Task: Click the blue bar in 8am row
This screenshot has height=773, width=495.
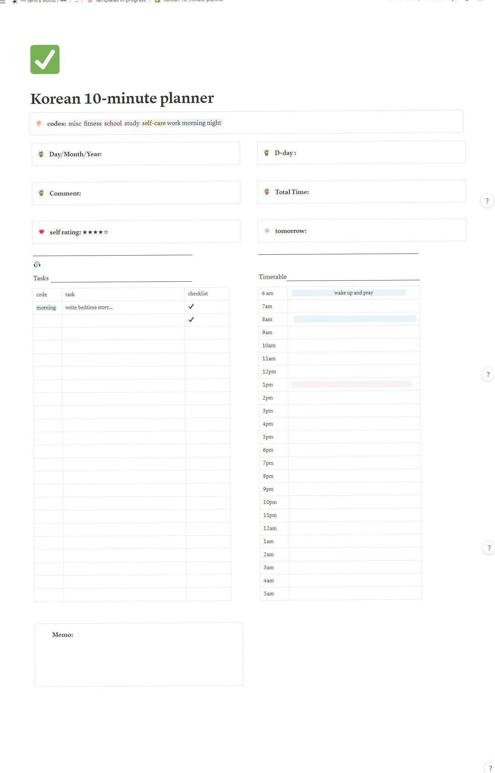Action: pyautogui.click(x=355, y=319)
